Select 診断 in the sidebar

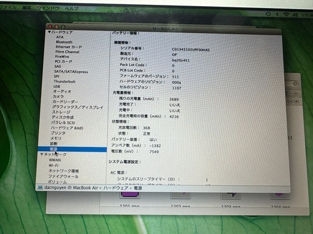tap(54, 144)
